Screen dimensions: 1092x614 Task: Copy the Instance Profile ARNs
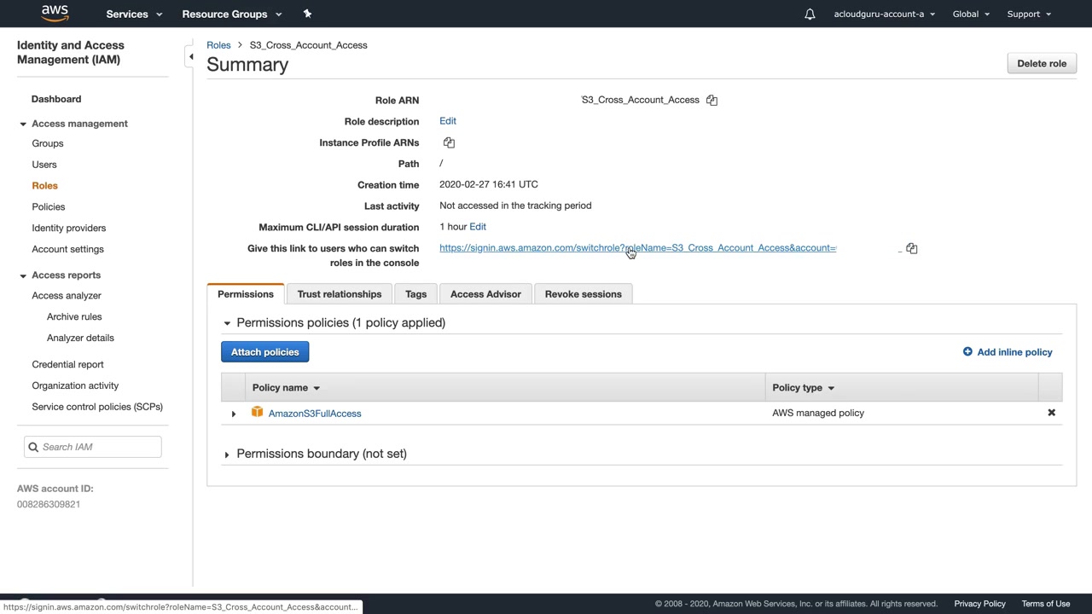coord(449,143)
